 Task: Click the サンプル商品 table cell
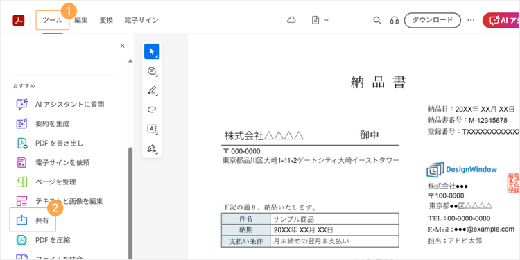tap(335, 219)
